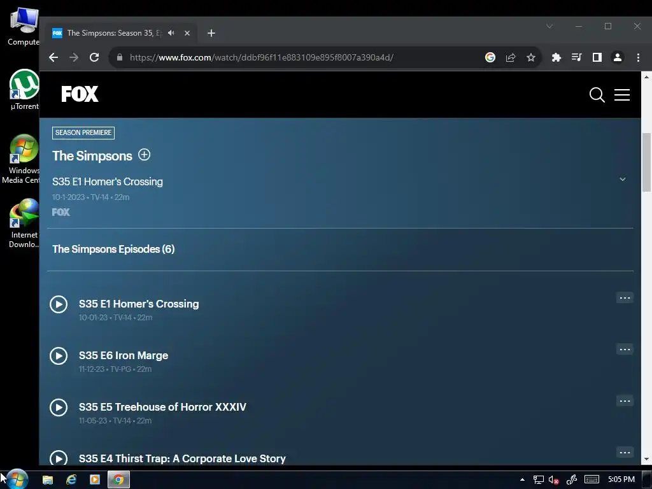This screenshot has width=652, height=489.
Task: Open Windows Media Player from taskbar
Action: coord(95,479)
